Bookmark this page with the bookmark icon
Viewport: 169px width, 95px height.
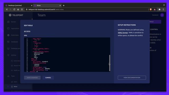coord(22,9)
